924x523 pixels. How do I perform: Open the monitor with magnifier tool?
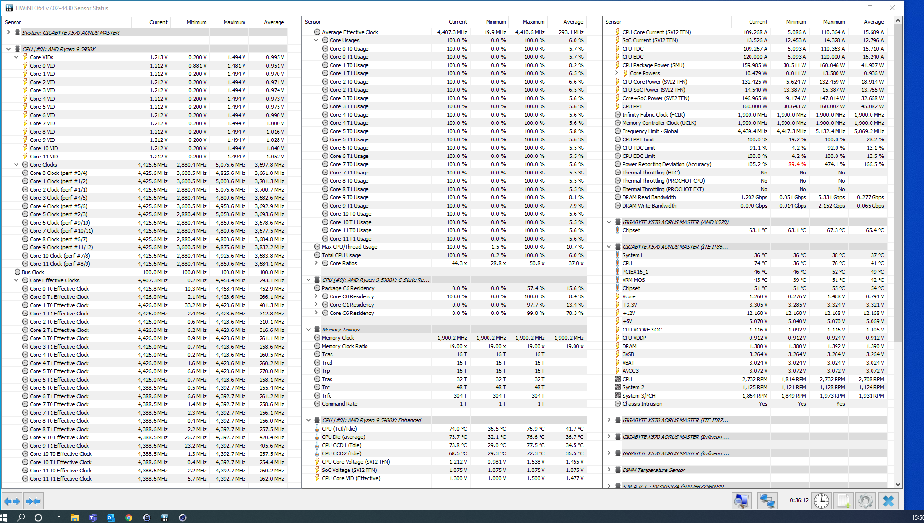point(742,501)
